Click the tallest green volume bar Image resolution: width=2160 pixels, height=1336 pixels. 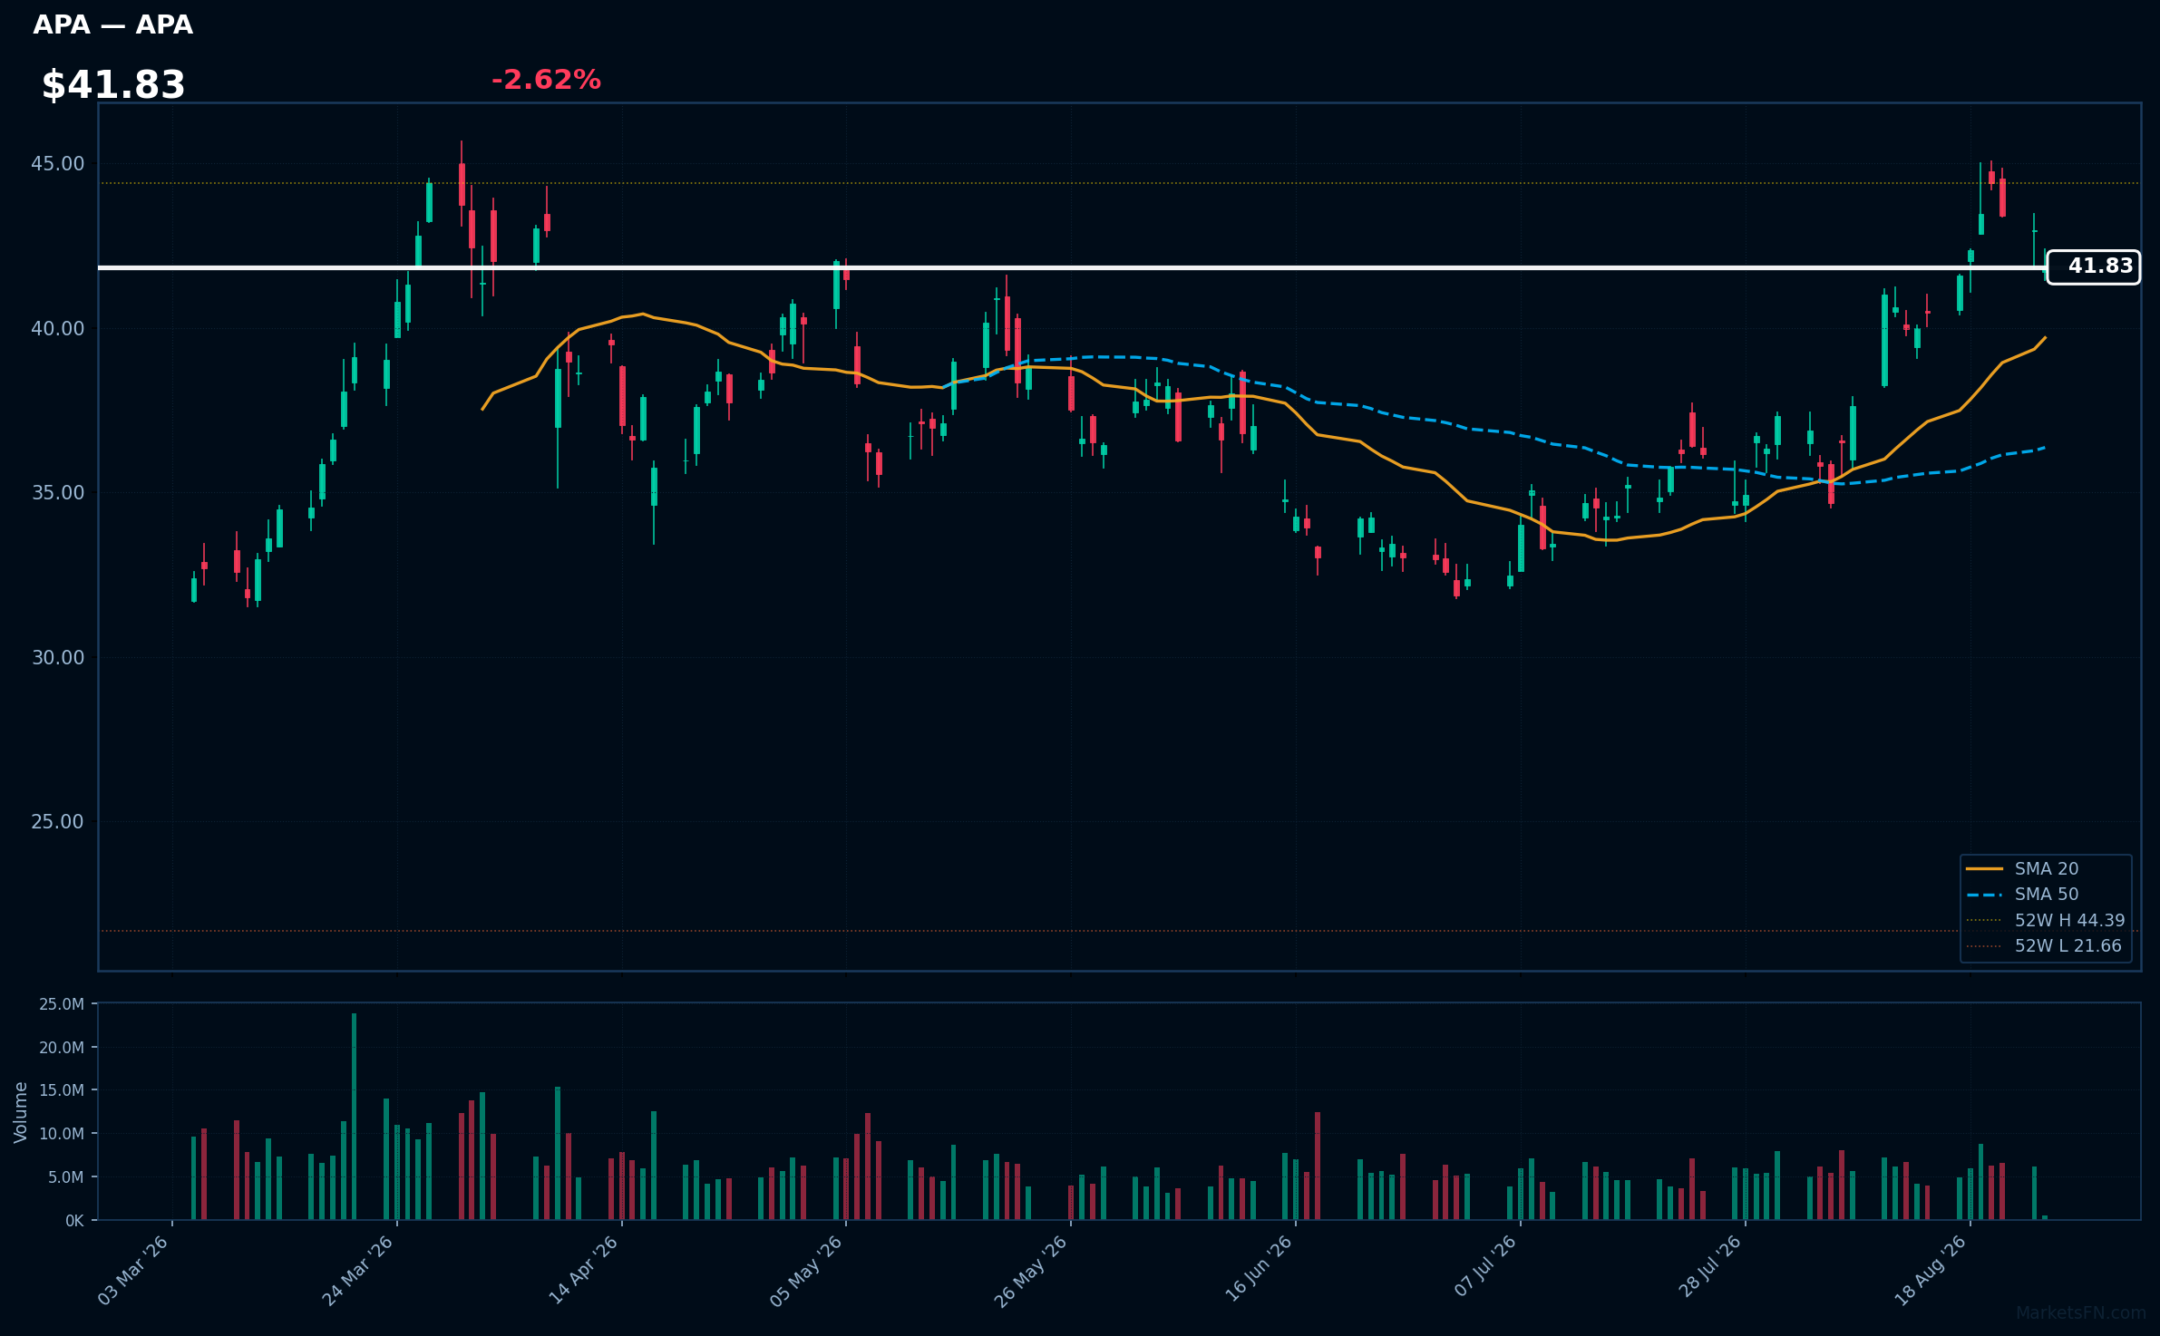354,1117
